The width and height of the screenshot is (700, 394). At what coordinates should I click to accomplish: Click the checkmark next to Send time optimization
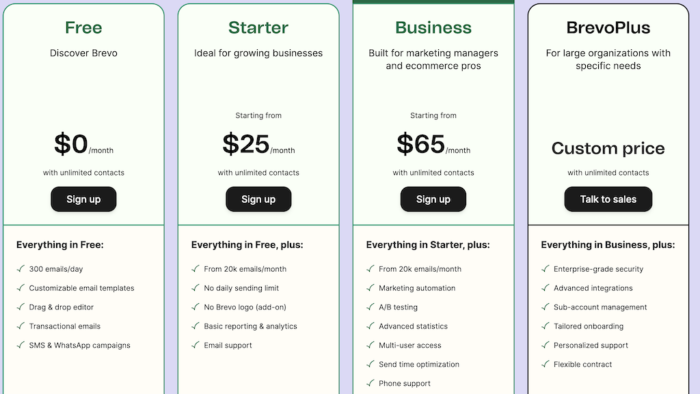point(370,365)
